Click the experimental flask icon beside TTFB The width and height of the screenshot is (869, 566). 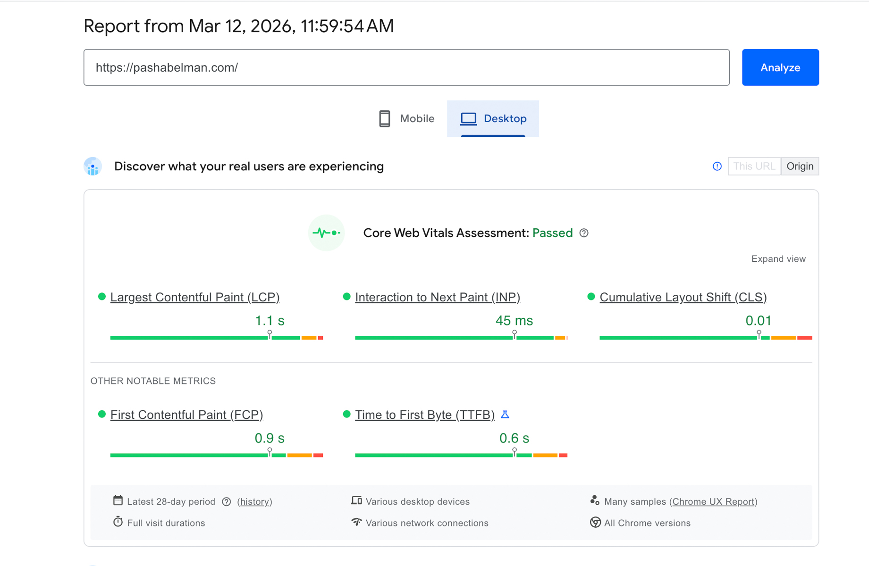[x=506, y=415]
